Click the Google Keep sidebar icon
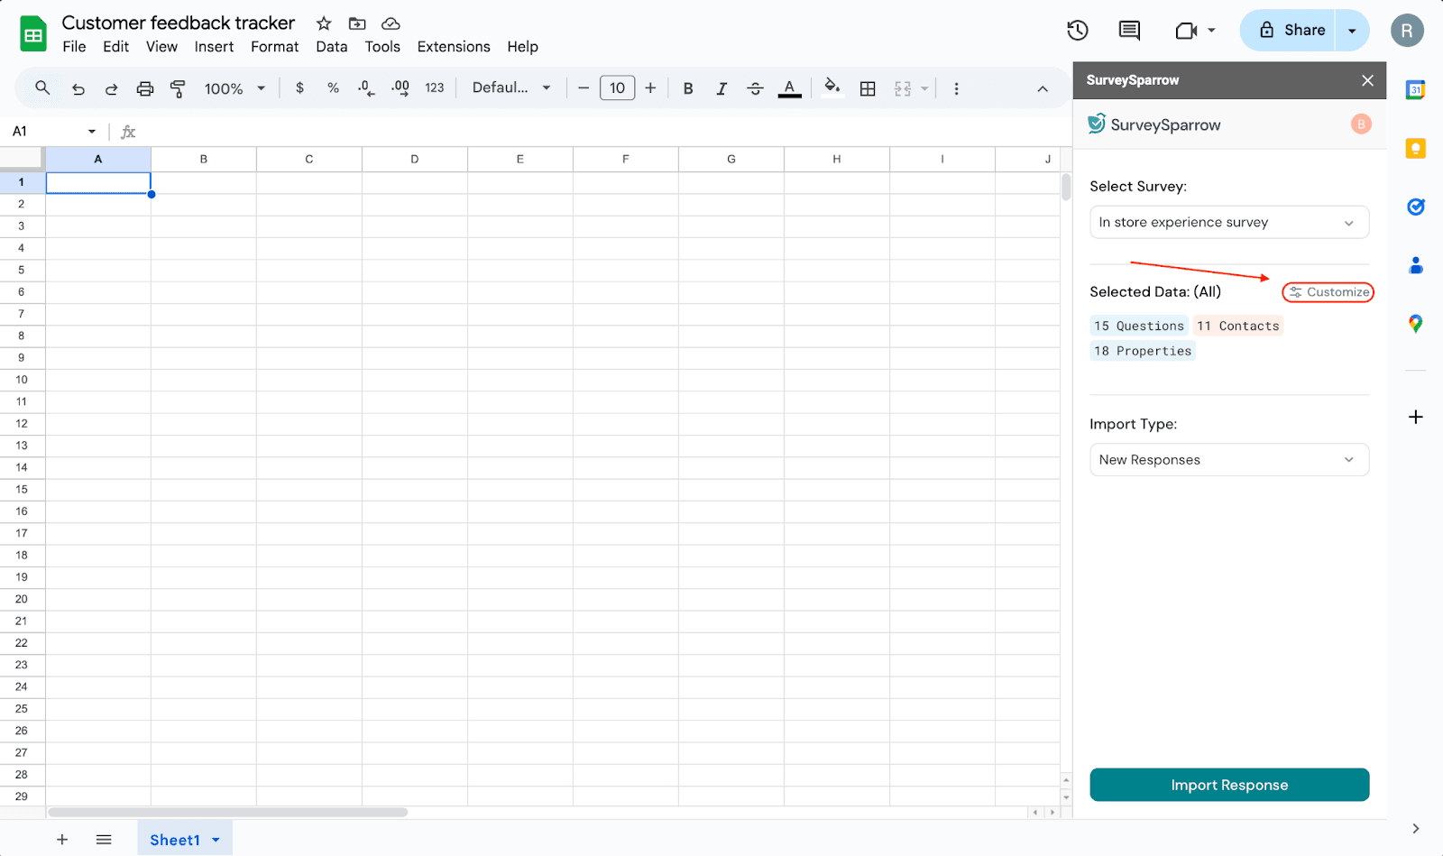Image resolution: width=1443 pixels, height=856 pixels. pos(1416,149)
